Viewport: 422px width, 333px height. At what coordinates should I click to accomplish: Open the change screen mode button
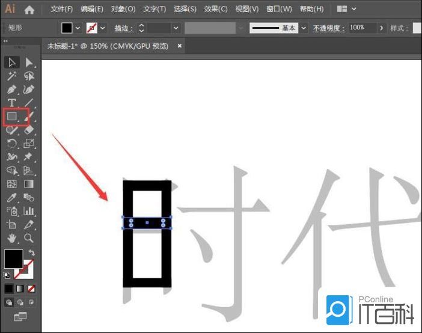(x=20, y=317)
